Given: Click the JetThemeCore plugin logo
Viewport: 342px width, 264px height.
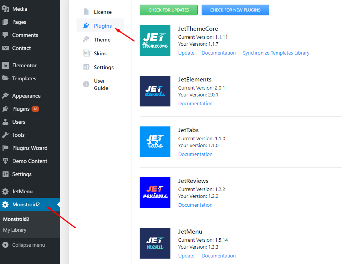Looking at the screenshot, I should coord(155,40).
